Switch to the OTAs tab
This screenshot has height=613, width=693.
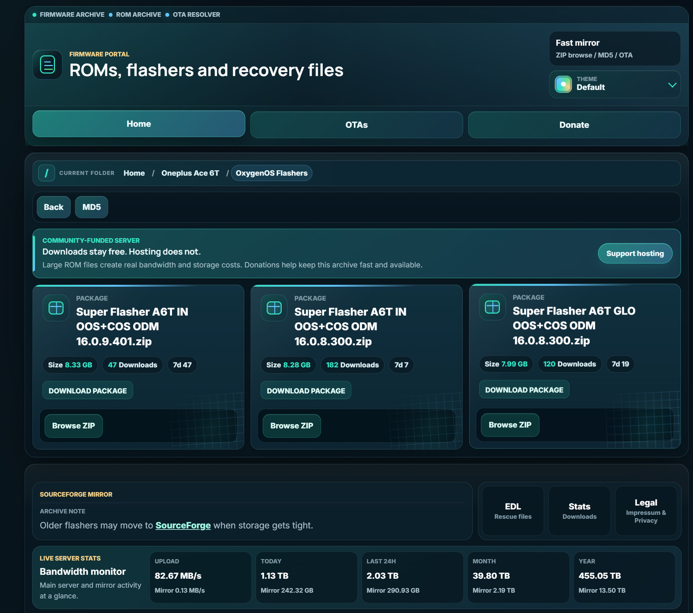point(356,125)
